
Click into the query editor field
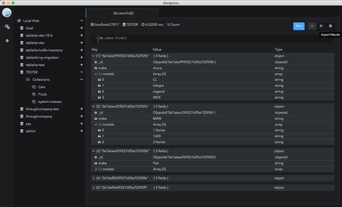pos(213,38)
